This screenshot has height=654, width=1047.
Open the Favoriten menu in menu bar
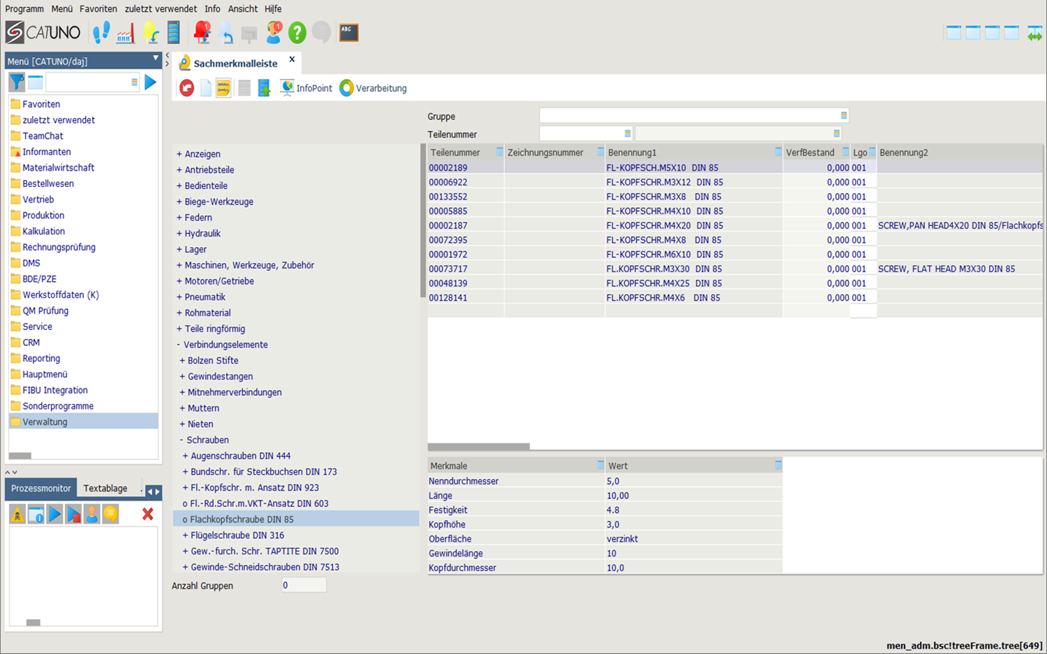[98, 9]
